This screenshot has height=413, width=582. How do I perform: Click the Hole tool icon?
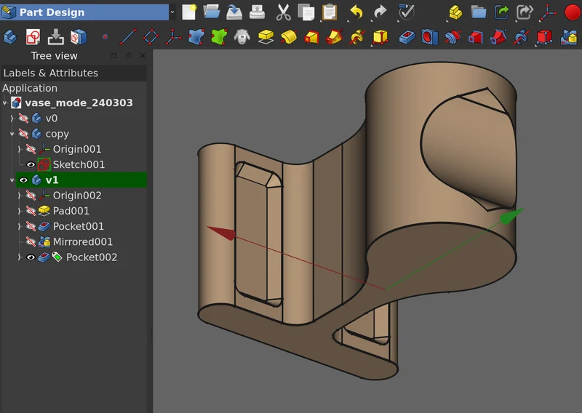click(x=430, y=37)
